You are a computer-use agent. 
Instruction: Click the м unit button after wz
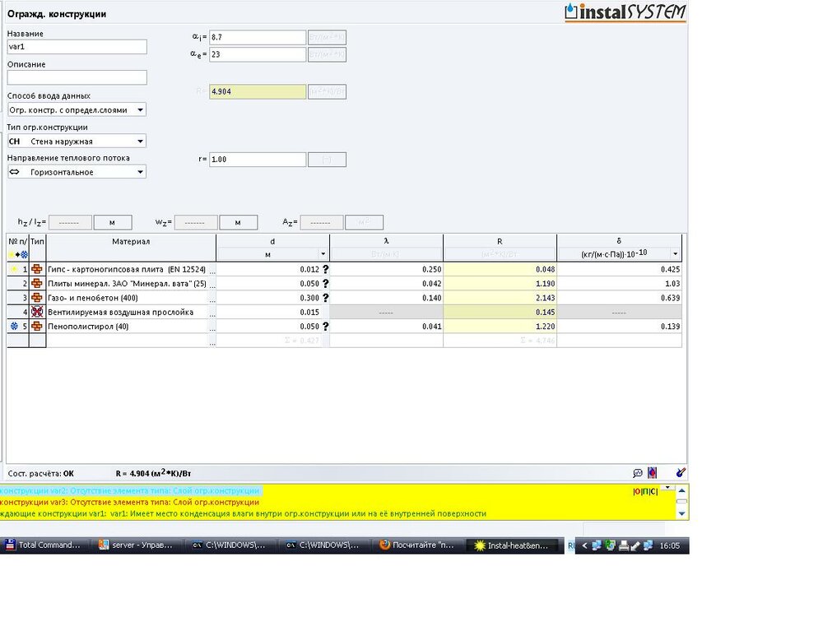pos(239,222)
